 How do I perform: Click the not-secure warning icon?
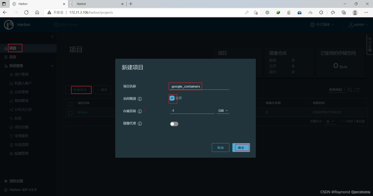pyautogui.click(x=49, y=12)
